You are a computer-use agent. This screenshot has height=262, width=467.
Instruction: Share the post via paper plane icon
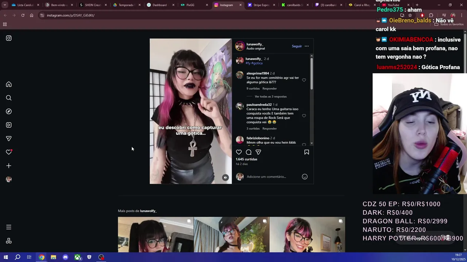(x=258, y=152)
